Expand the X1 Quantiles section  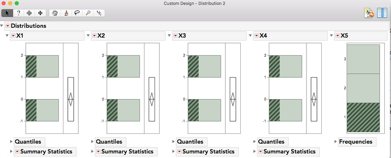click(x=11, y=142)
